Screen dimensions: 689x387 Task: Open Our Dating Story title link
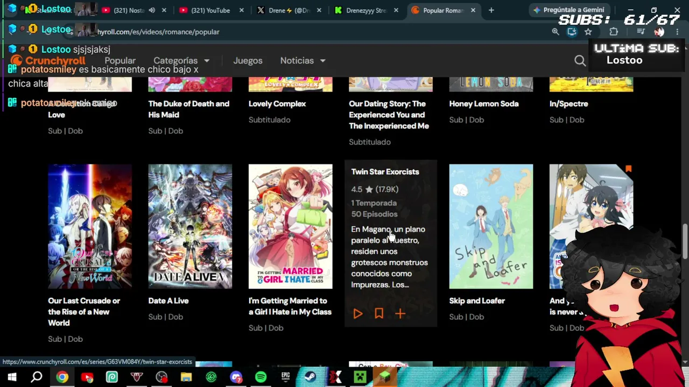coord(389,114)
